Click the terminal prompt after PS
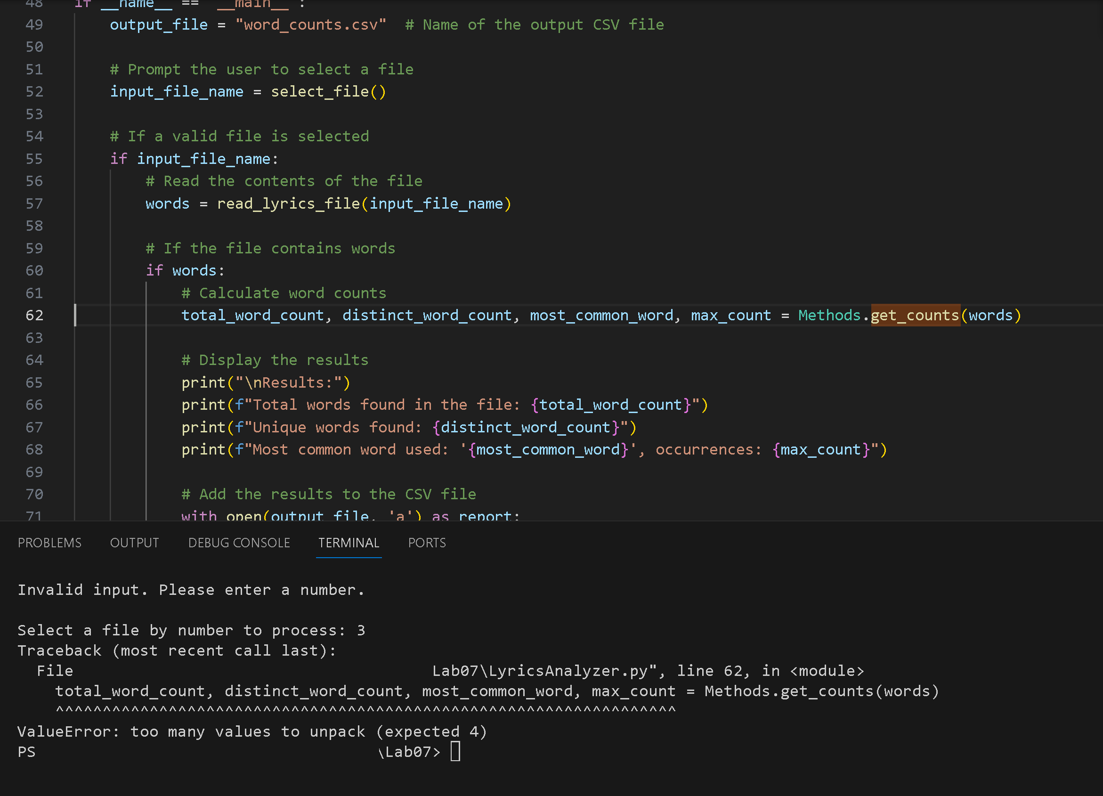The image size is (1103, 796). click(455, 751)
